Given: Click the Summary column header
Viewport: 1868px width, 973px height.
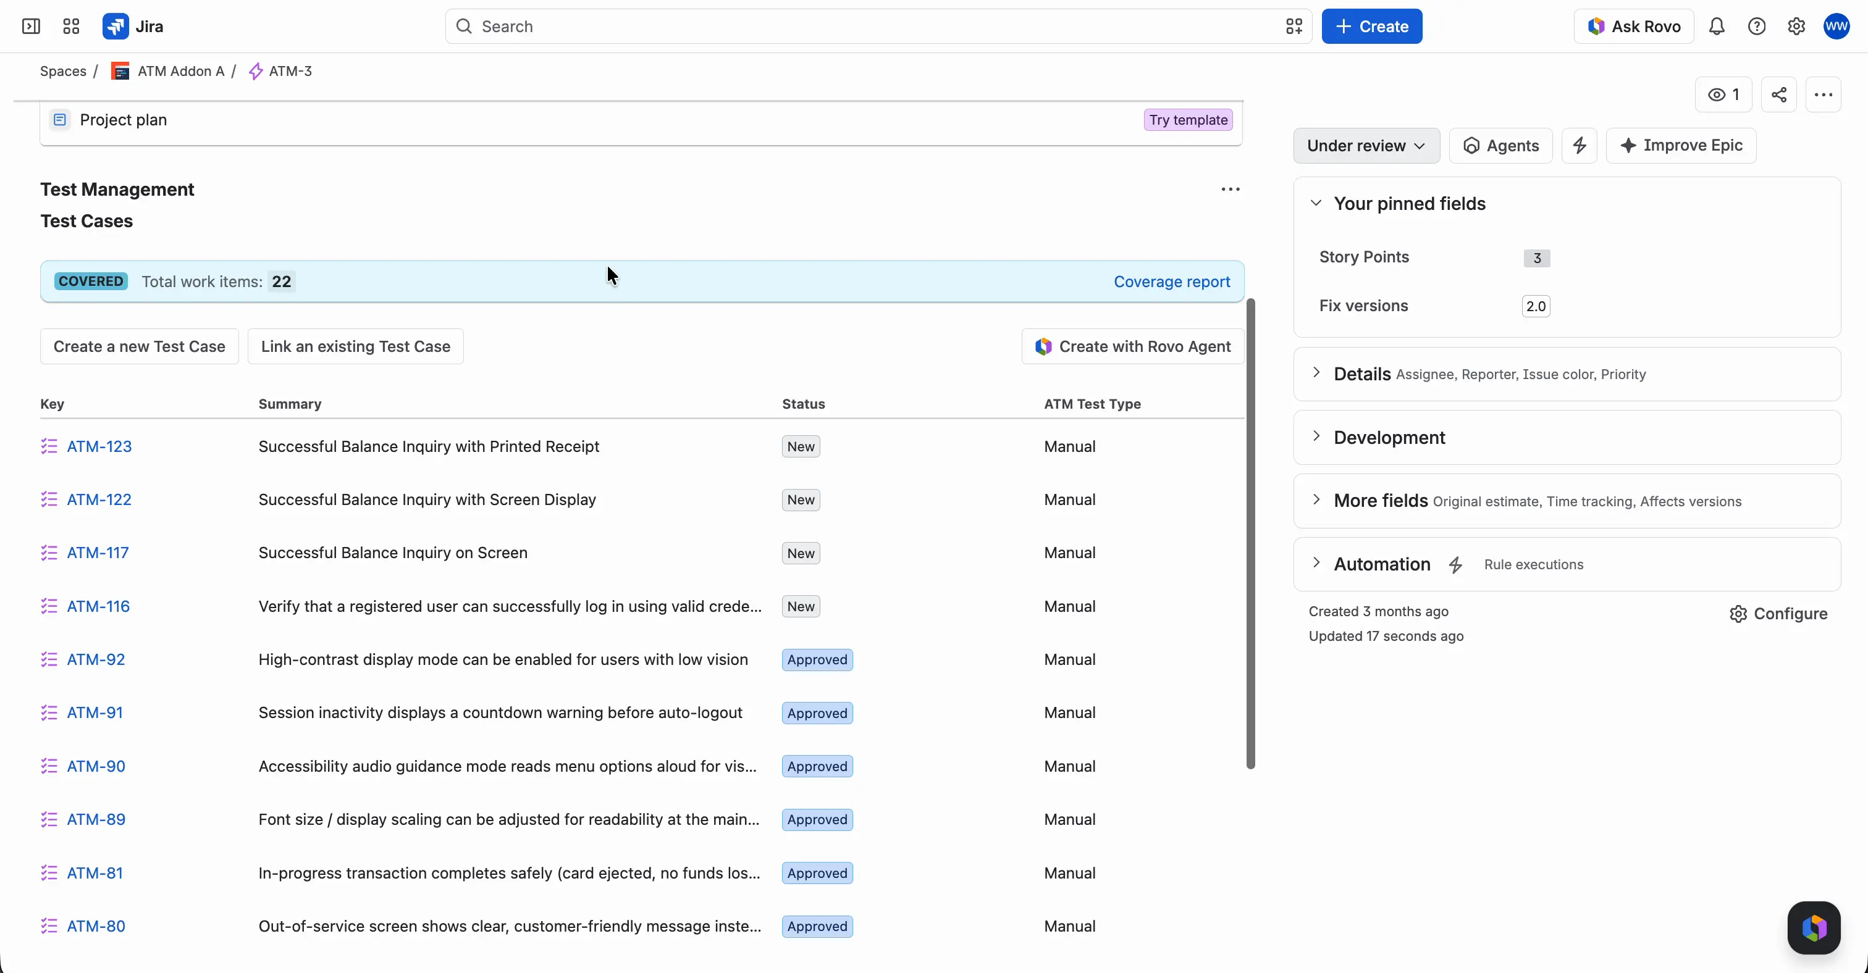Looking at the screenshot, I should click(x=290, y=404).
